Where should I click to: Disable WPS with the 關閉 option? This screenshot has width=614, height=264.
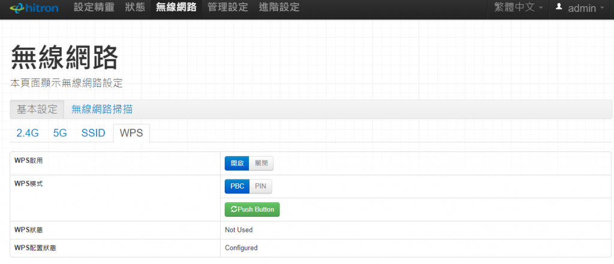click(x=261, y=163)
